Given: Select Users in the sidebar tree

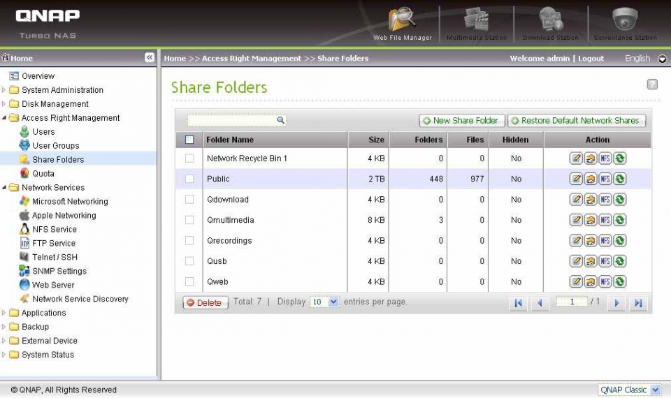Looking at the screenshot, I should (x=43, y=132).
